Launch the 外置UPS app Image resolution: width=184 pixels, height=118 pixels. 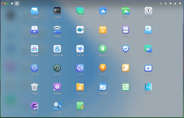(103, 68)
